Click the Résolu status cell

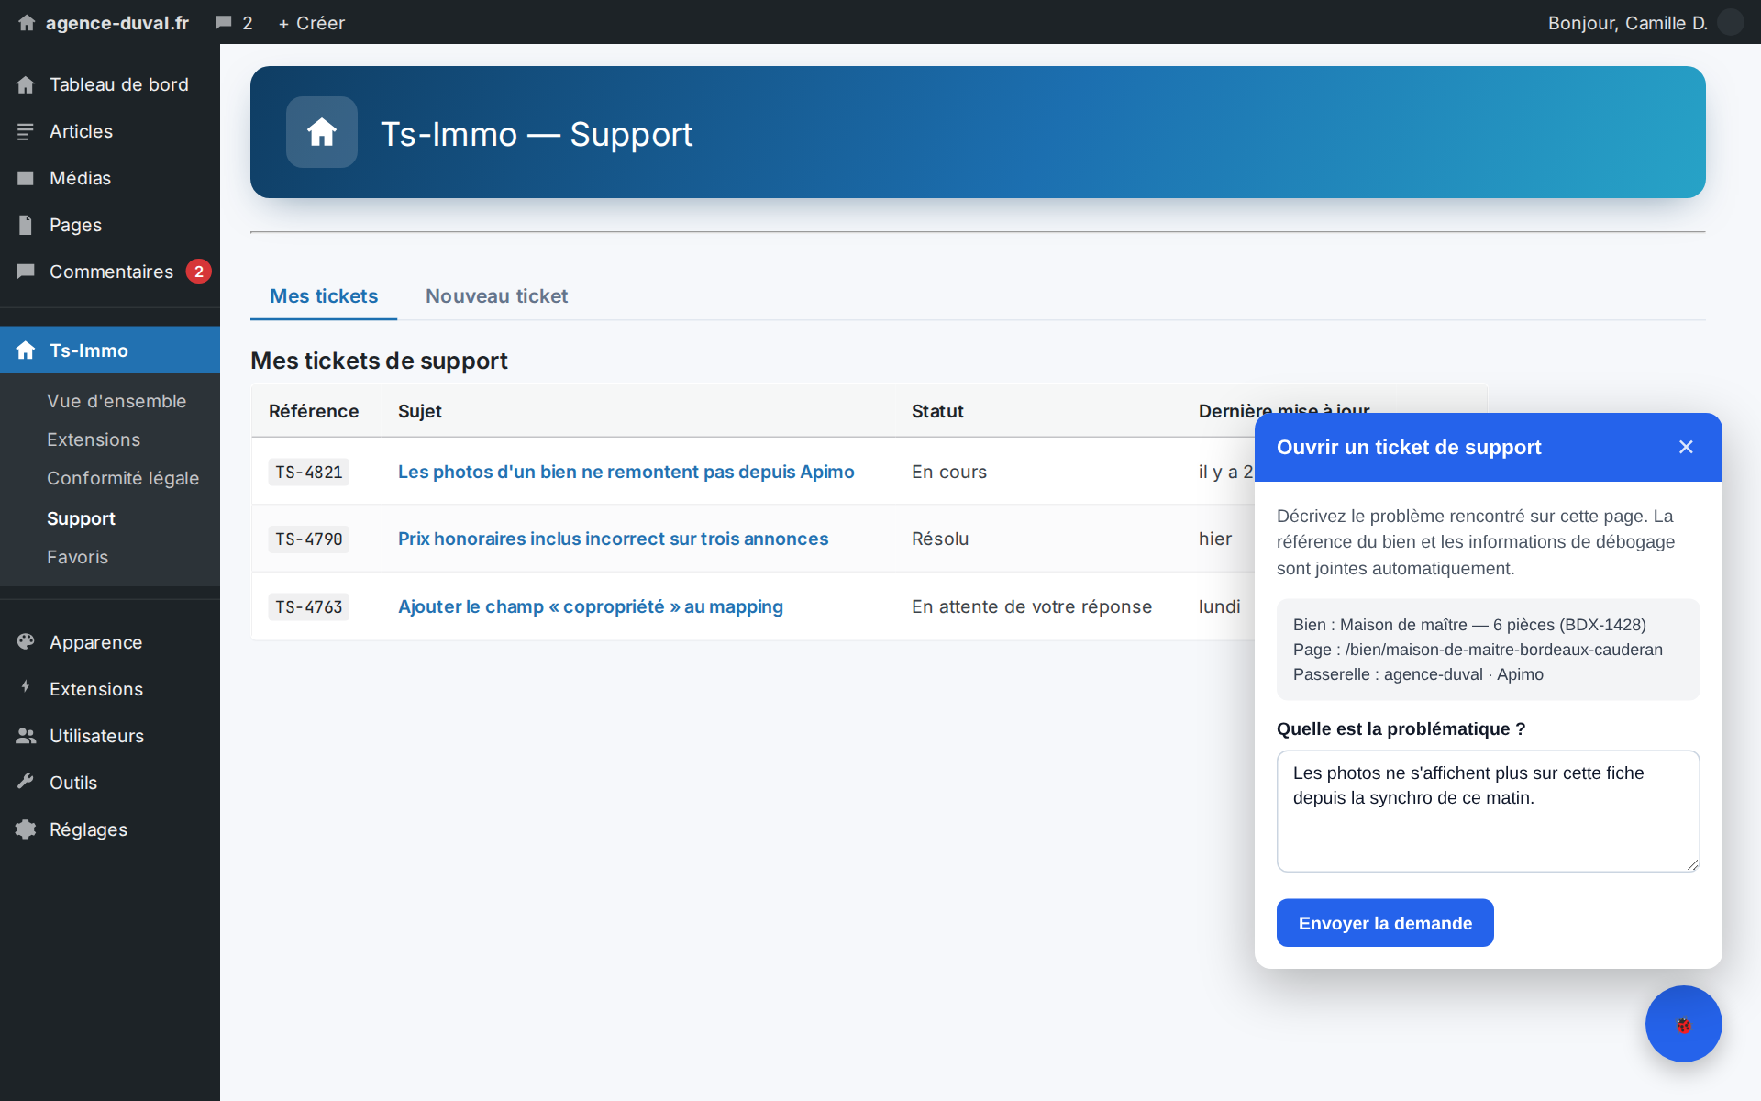(x=940, y=539)
